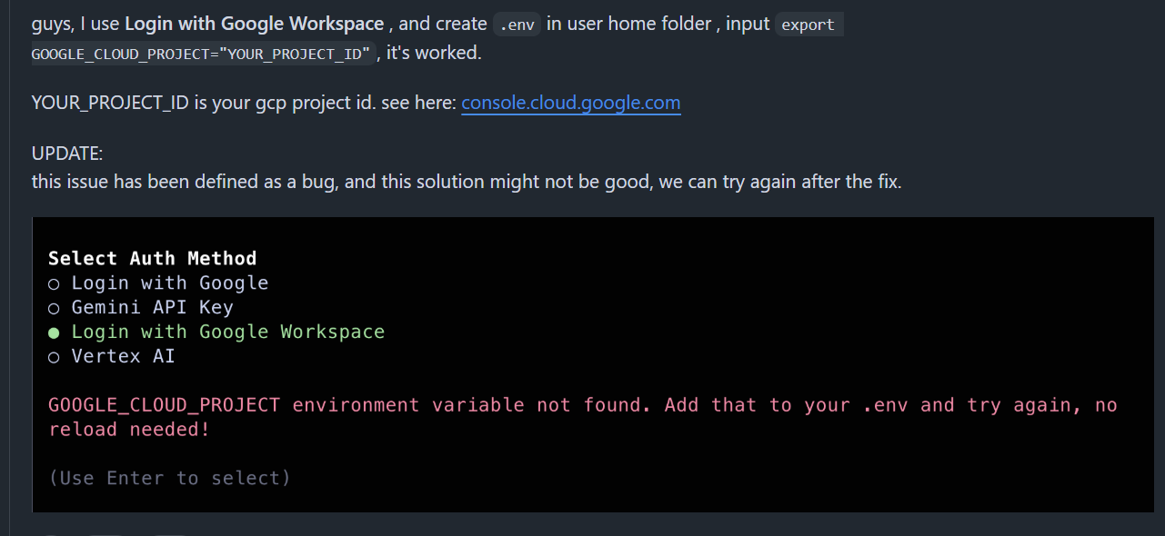Image resolution: width=1165 pixels, height=536 pixels.
Task: Pick the Vertex AI radio circle
Action: coord(54,357)
